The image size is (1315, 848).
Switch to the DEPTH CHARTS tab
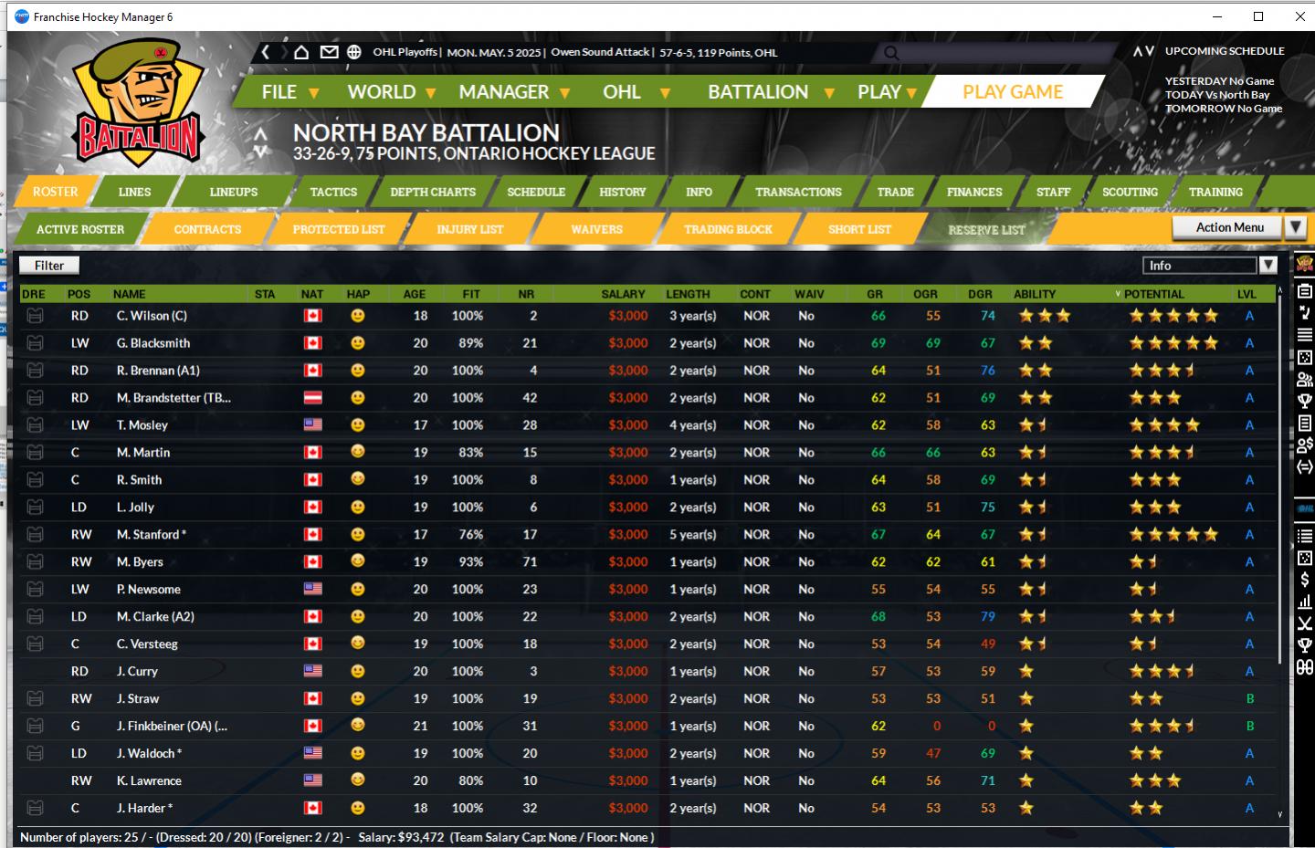coord(433,192)
